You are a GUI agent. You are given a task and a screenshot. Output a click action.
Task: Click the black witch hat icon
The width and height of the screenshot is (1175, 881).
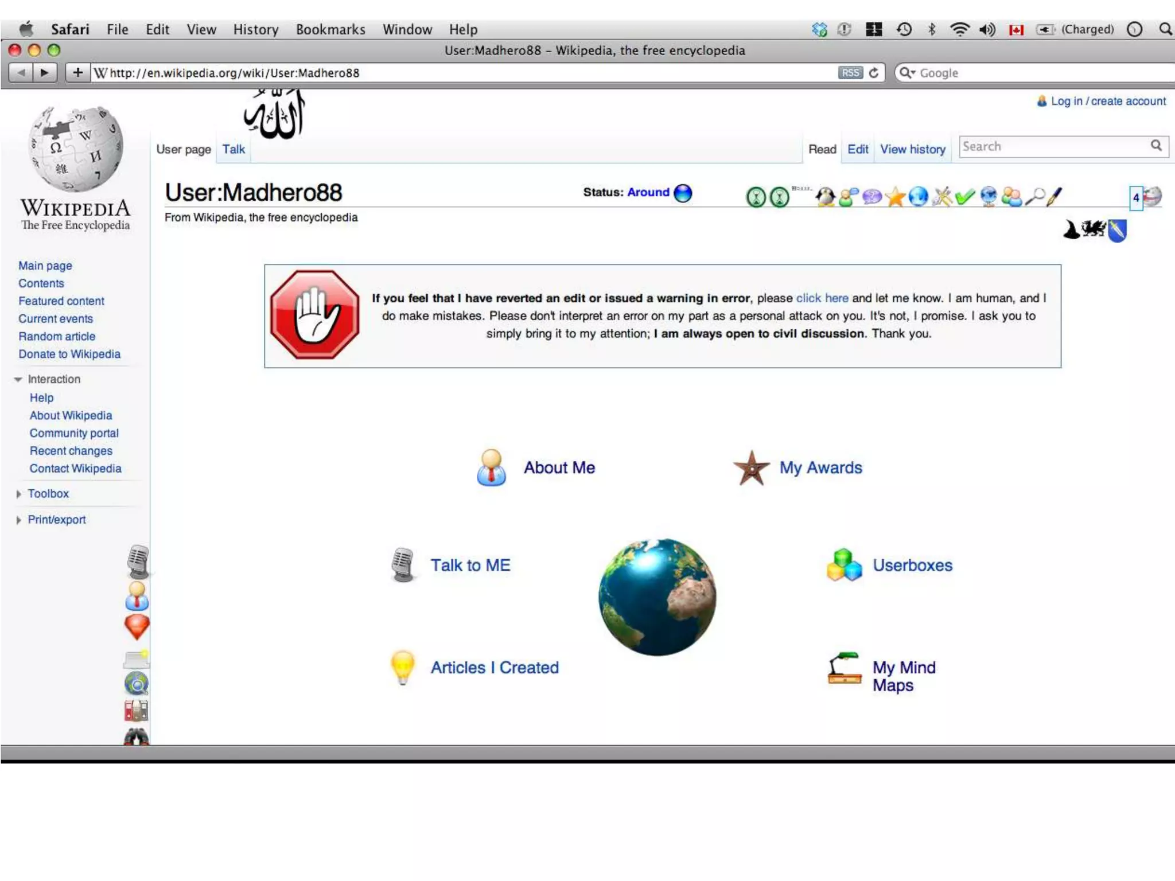1071,229
